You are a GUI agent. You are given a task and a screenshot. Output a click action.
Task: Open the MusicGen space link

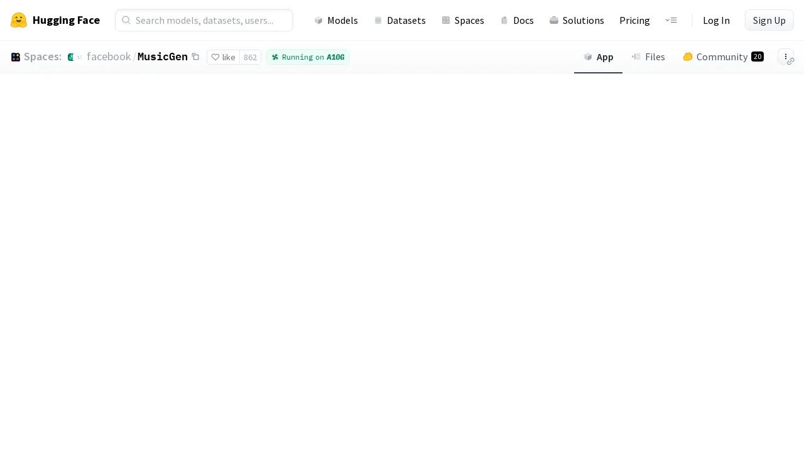coord(163,56)
